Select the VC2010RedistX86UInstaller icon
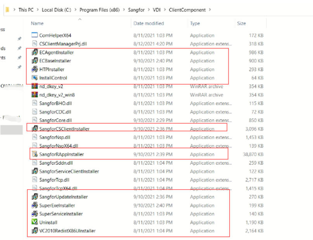 point(34,231)
